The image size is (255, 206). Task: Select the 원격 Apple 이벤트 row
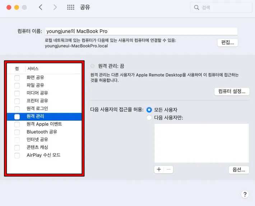click(x=44, y=124)
